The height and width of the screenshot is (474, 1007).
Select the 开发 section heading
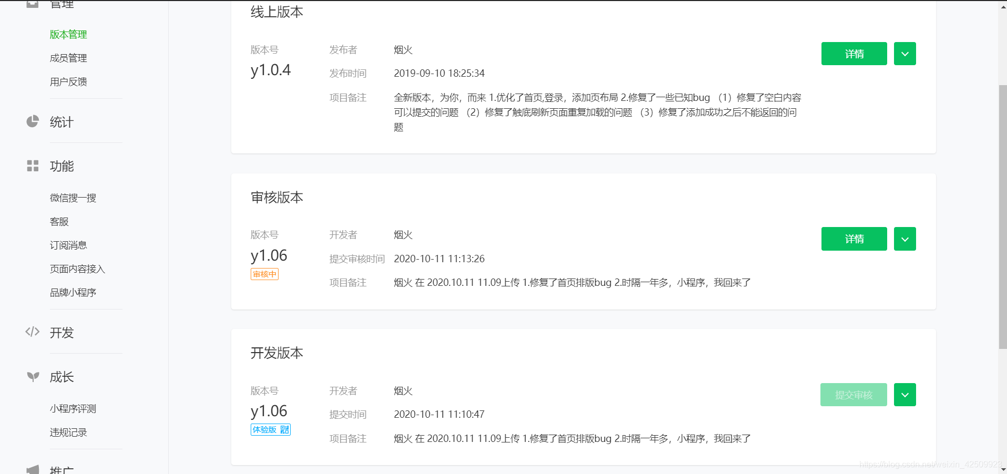61,333
